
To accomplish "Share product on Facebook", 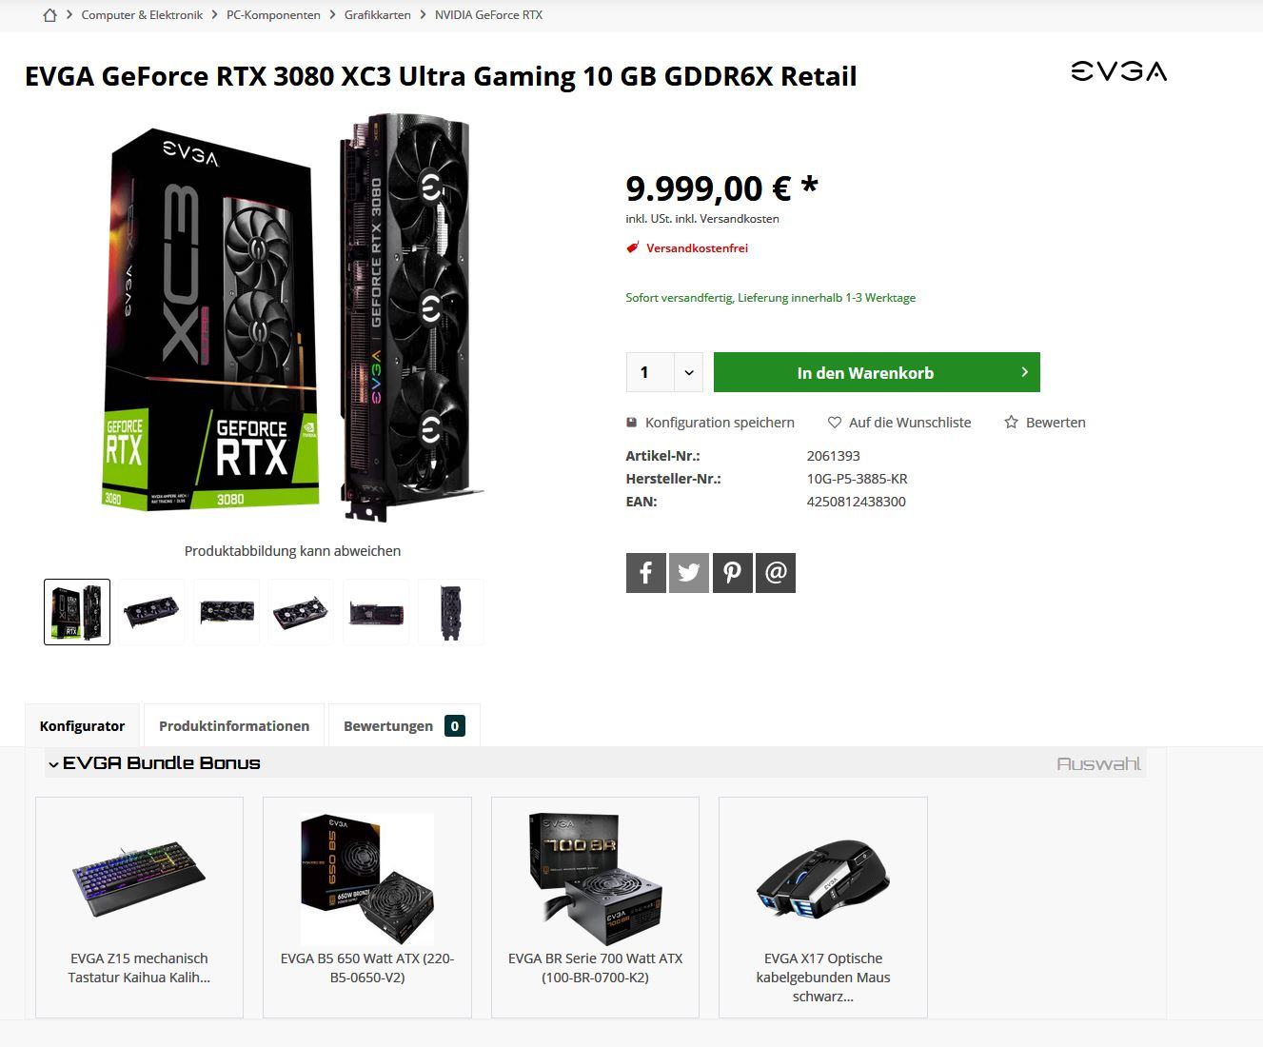I will pos(645,573).
